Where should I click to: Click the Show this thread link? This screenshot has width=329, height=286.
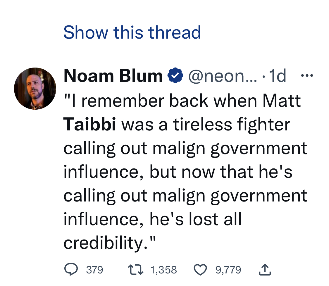click(132, 32)
